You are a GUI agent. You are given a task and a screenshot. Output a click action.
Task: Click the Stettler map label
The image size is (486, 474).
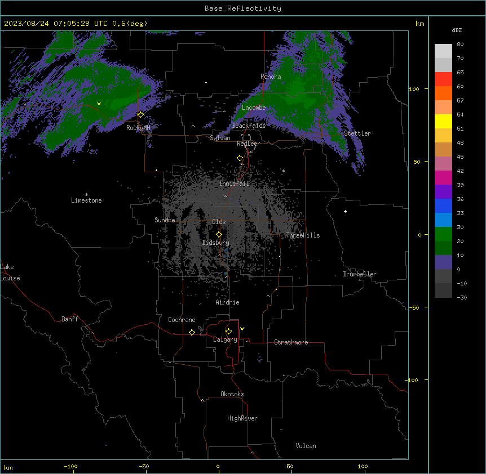pos(357,133)
